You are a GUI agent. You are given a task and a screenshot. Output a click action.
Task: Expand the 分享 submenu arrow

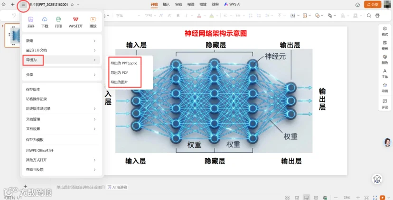[x=95, y=74]
